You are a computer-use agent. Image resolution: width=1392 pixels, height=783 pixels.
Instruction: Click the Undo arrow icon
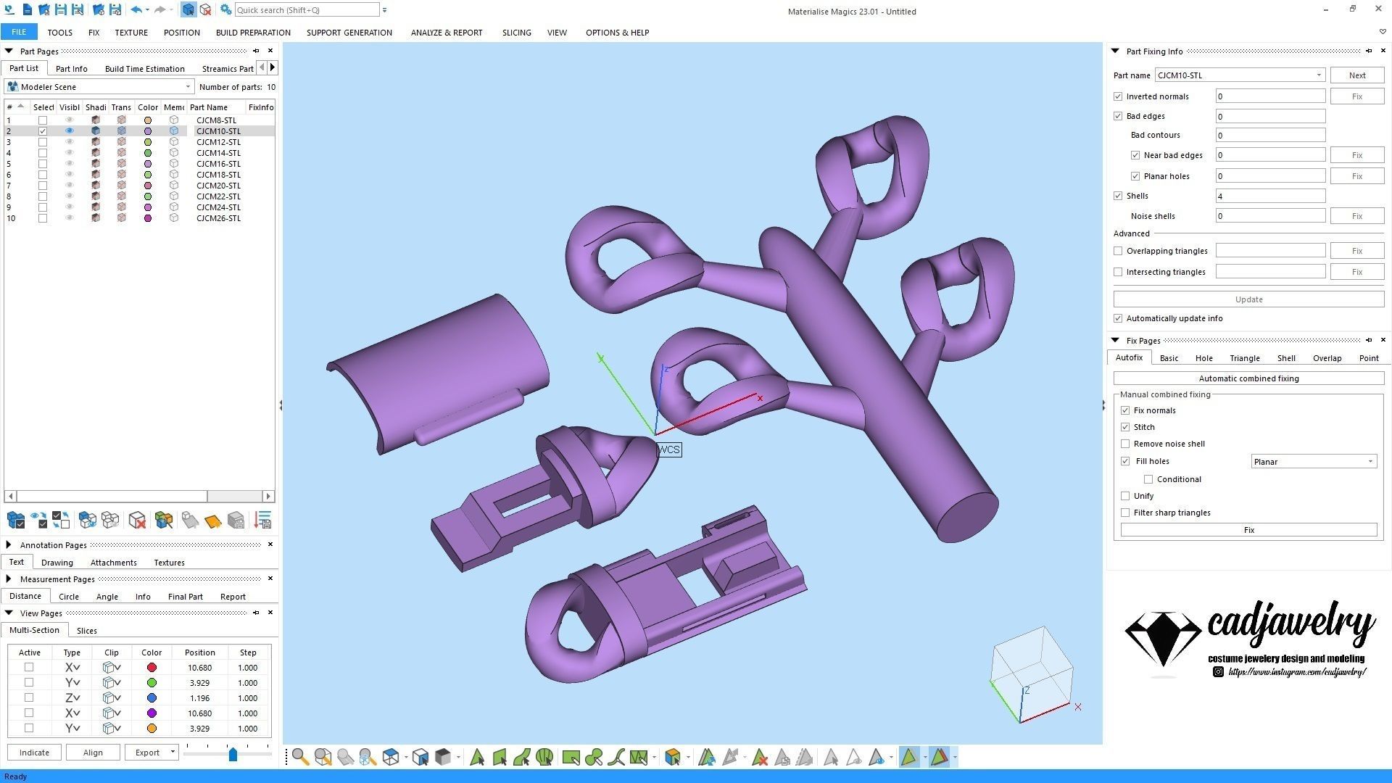[x=136, y=10]
